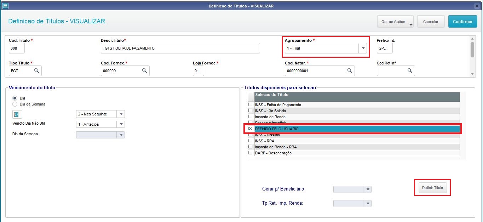Uncheck DEFINIDO PELO USUARIO checkbox
Viewport: 483px width, 222px height.
tap(251, 129)
